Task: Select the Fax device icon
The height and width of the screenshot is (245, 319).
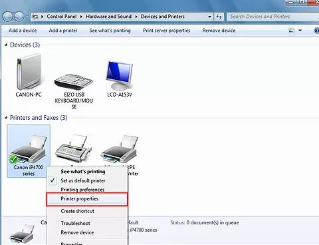Action: pos(73,148)
